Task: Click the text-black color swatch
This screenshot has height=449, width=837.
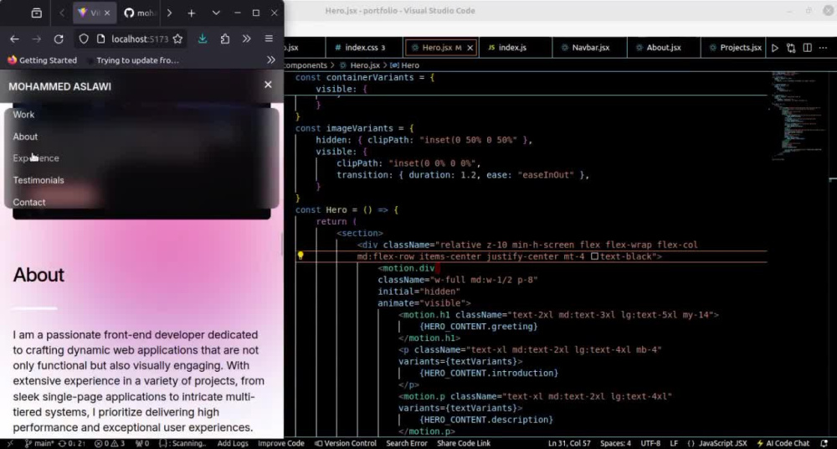Action: coord(594,256)
